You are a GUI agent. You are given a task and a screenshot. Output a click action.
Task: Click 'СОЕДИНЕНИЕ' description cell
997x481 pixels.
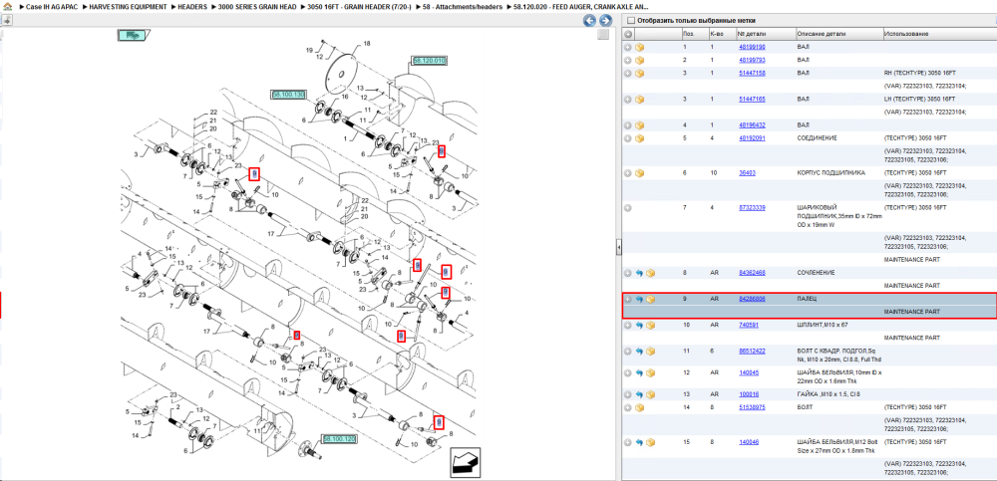[x=818, y=137]
